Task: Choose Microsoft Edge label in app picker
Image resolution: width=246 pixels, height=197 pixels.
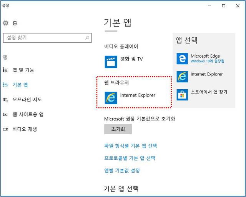Action: 205,56
